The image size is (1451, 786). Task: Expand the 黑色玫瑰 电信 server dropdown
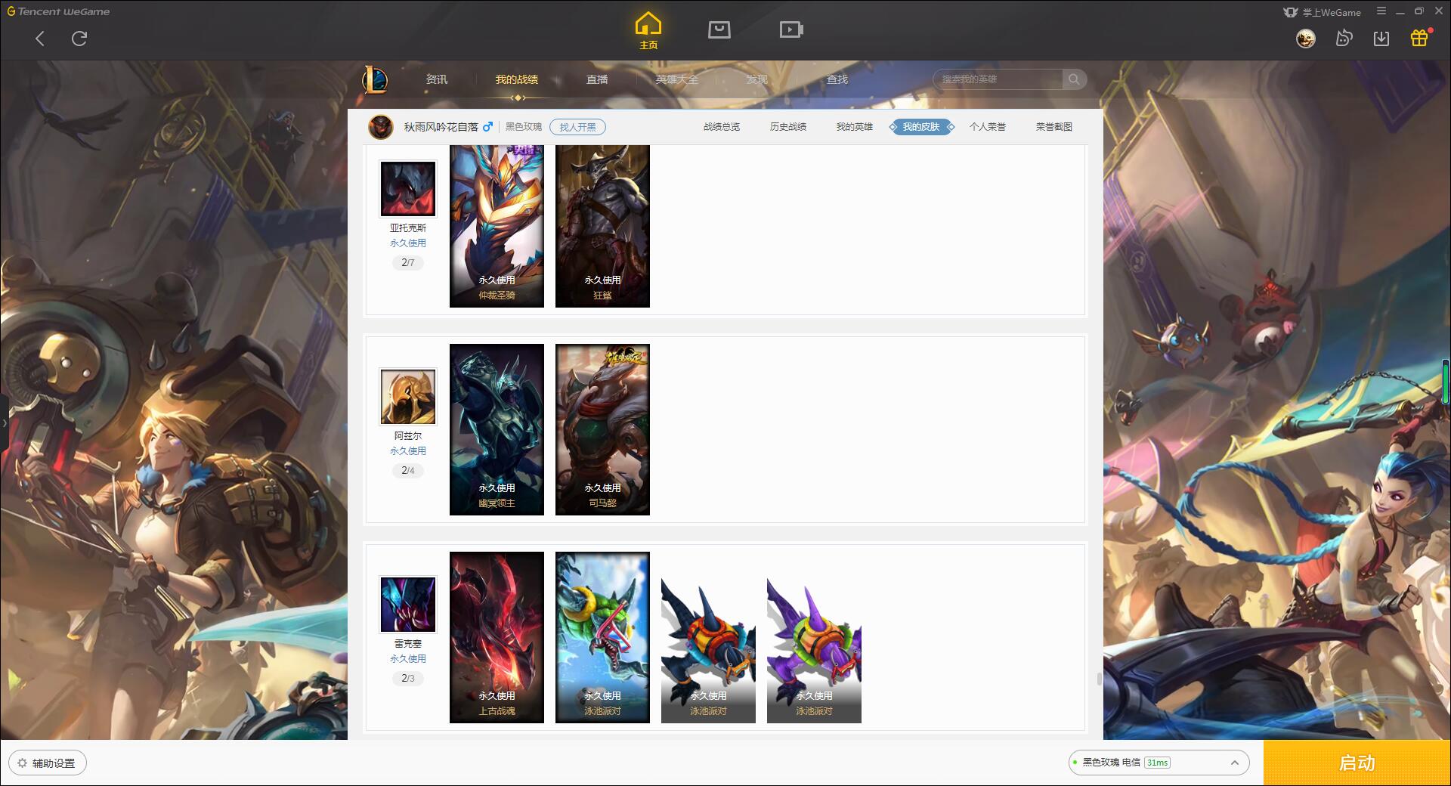pyautogui.click(x=1159, y=763)
